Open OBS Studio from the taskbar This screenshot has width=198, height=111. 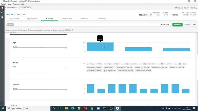pos(111,108)
